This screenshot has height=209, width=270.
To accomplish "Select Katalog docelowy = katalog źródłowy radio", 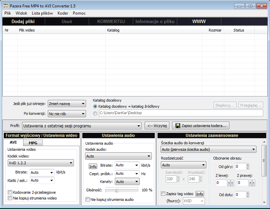I will [x=95, y=106].
